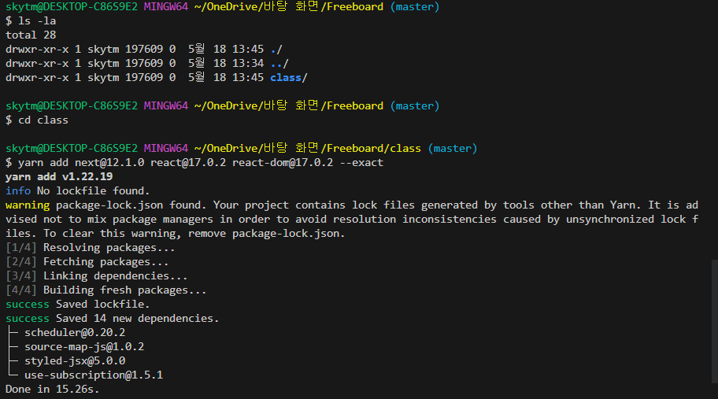Click the '[1/4] Resolving packages' line
718x399 pixels.
91,248
